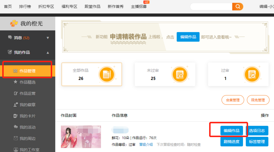This screenshot has width=274, height=152.
Task: Click the 限免管理 button
Action: click(x=258, y=100)
